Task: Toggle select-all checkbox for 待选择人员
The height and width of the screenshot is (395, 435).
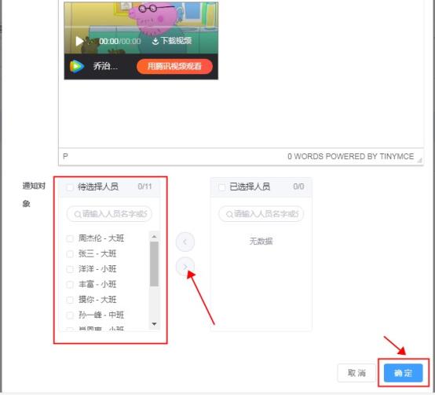Action: point(70,187)
